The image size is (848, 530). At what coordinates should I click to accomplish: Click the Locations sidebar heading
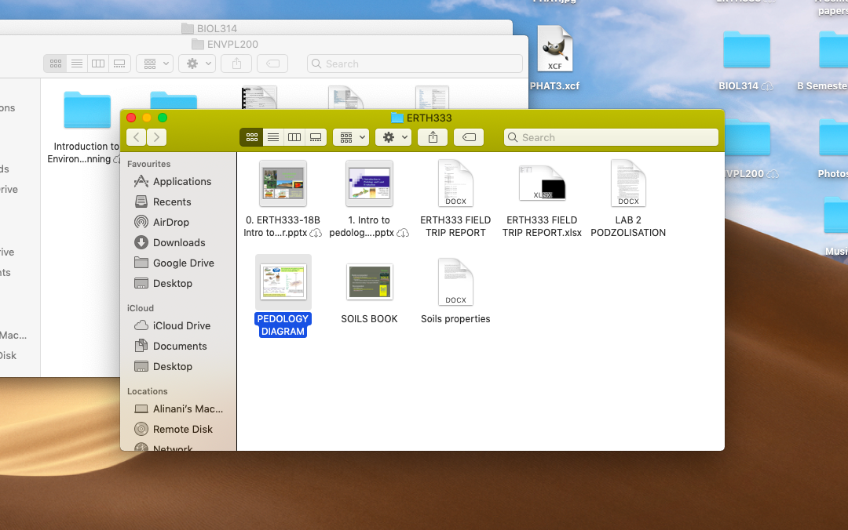148,391
